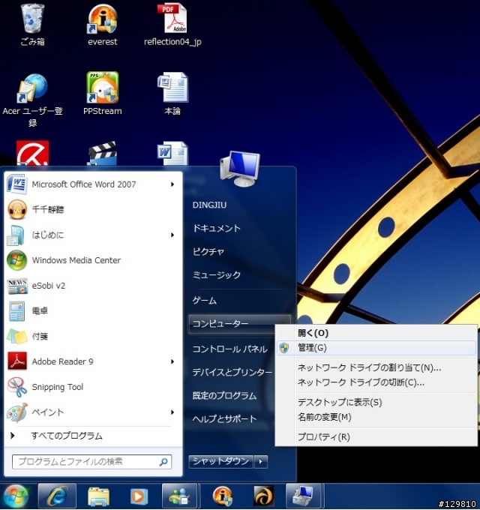Expand Word 2007 recent documents arrow
480x510 pixels.
point(172,184)
